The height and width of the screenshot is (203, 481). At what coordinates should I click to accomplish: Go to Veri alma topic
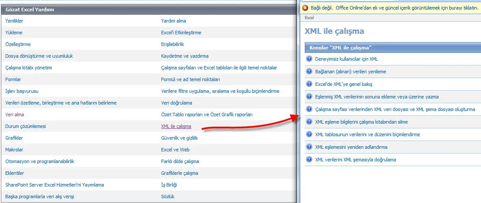[15, 115]
